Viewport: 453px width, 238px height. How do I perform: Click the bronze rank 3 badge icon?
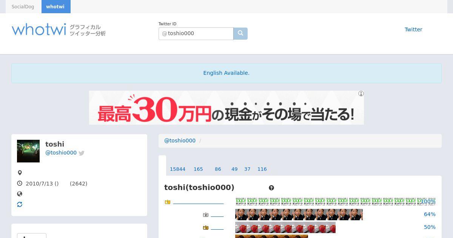[206, 228]
